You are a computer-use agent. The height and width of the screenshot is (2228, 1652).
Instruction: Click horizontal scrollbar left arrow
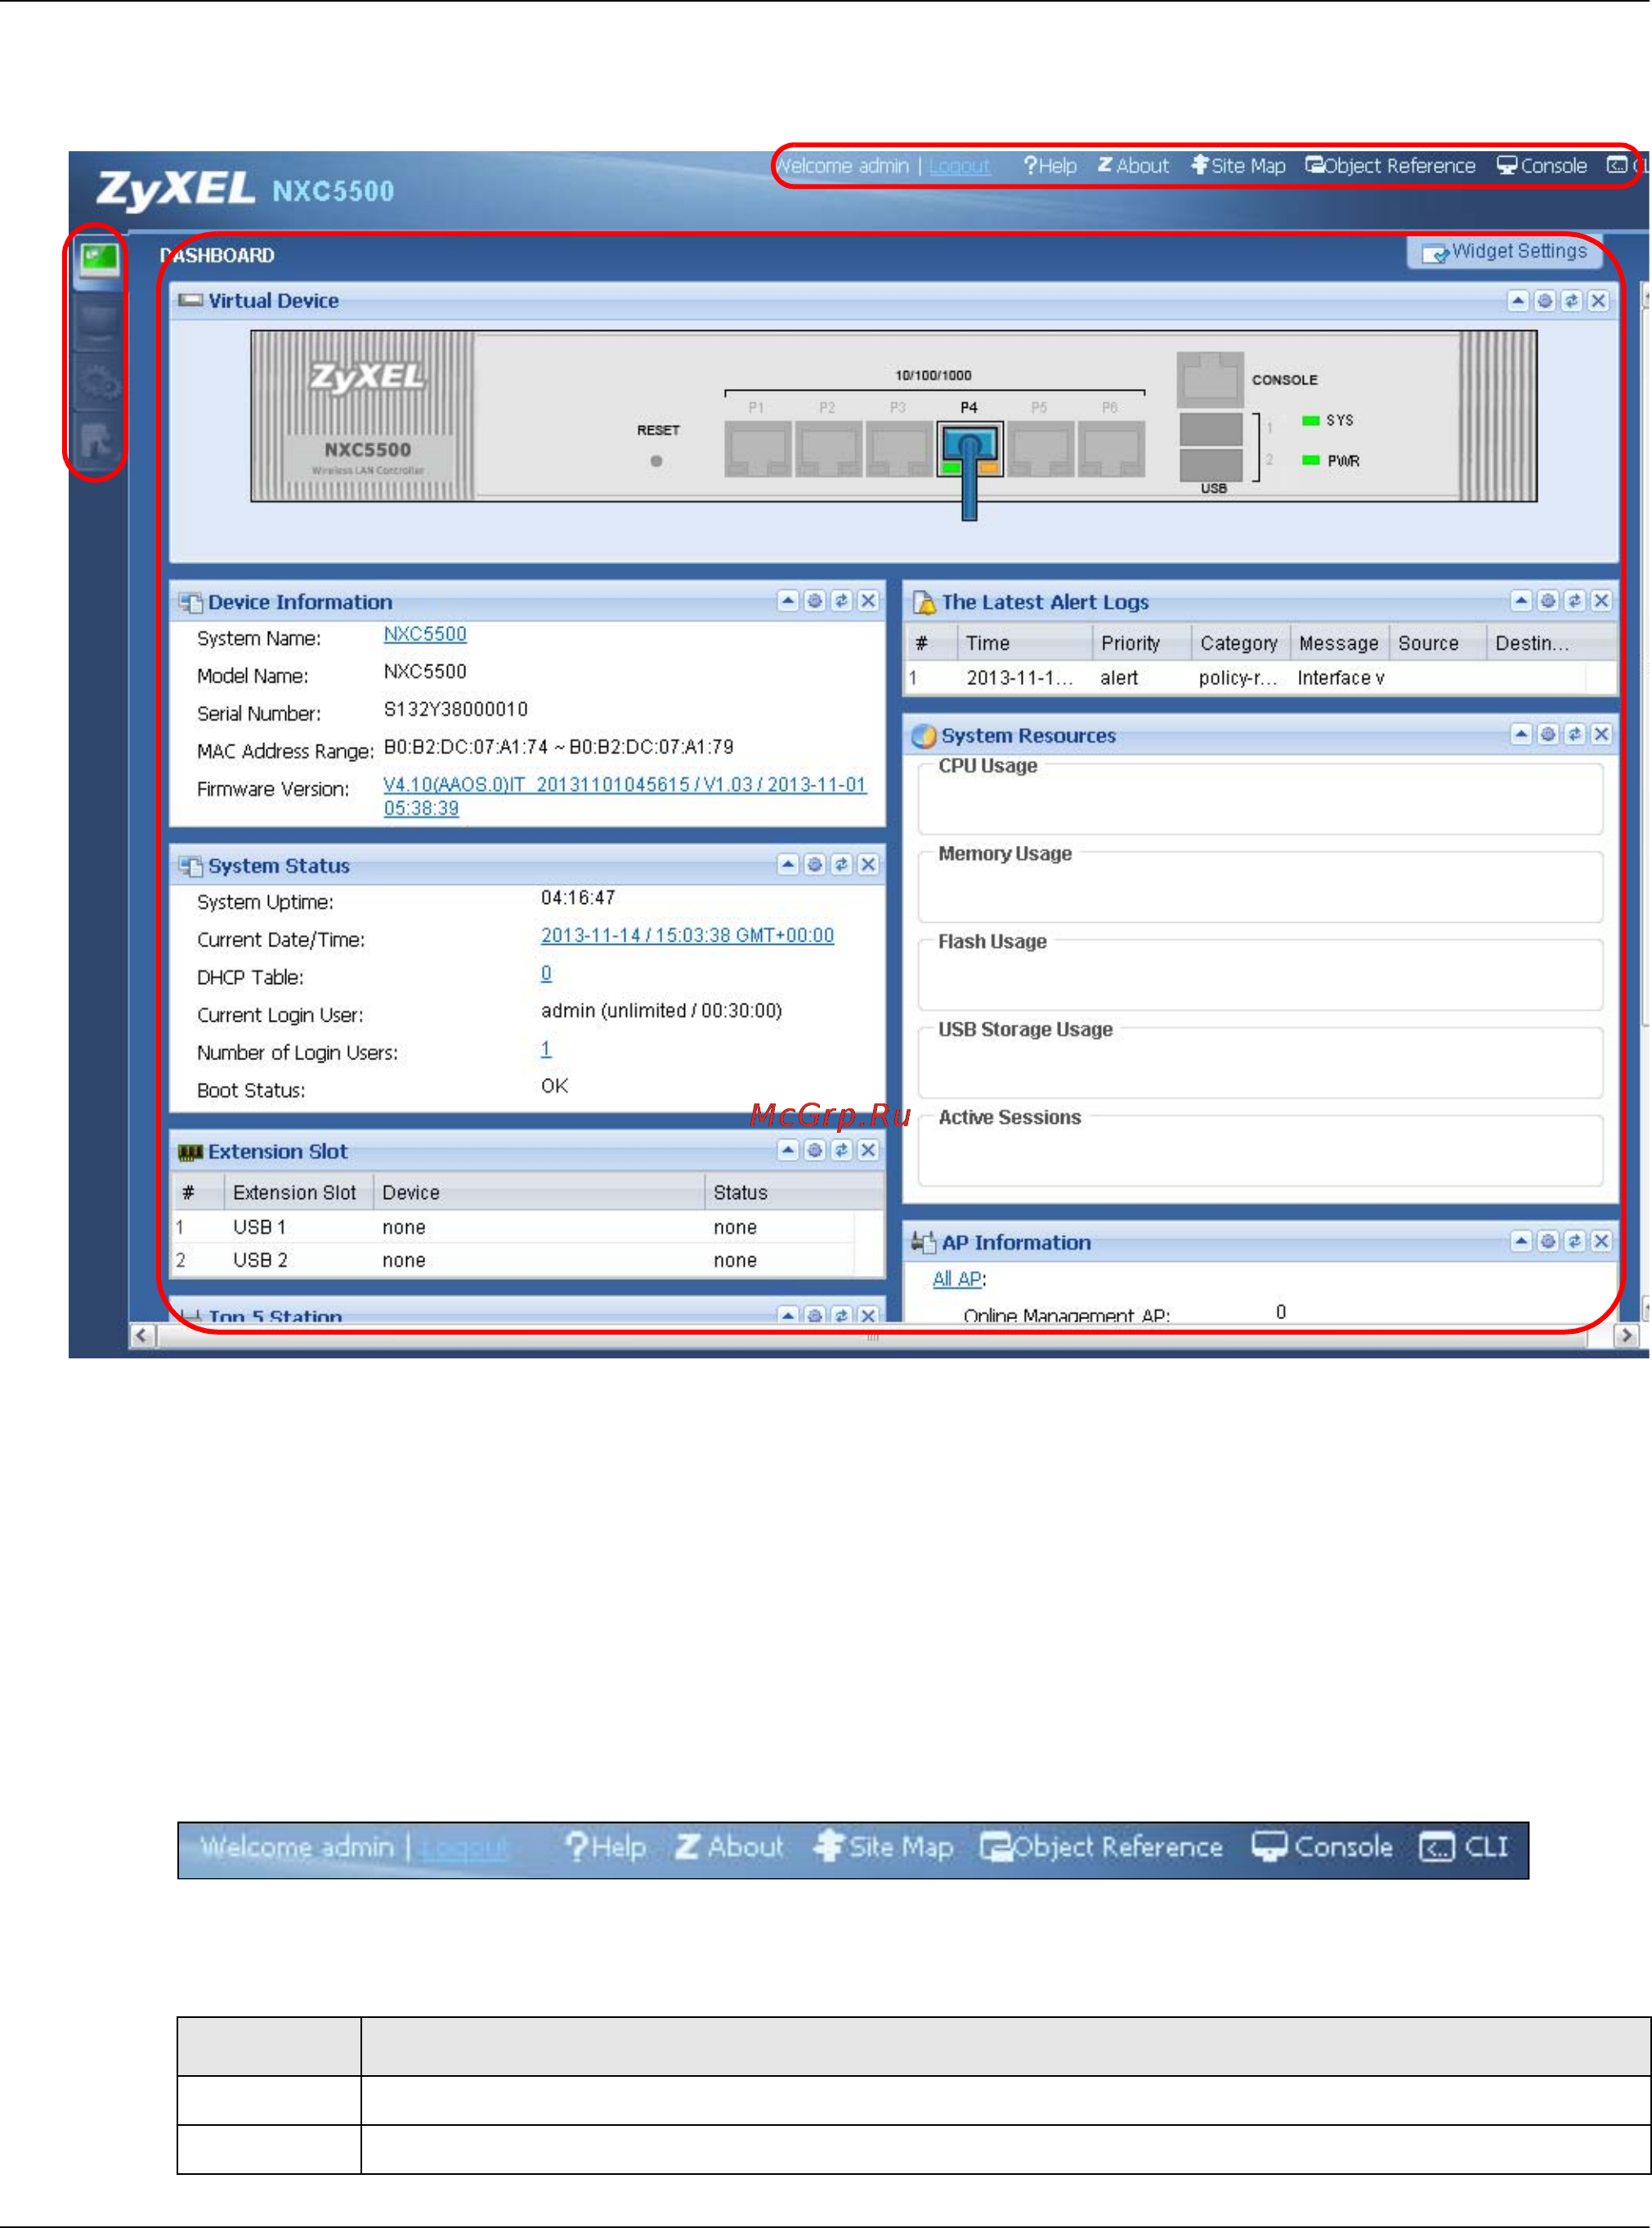click(x=142, y=1336)
